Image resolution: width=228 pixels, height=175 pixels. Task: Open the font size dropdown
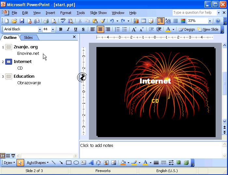coord(53,30)
